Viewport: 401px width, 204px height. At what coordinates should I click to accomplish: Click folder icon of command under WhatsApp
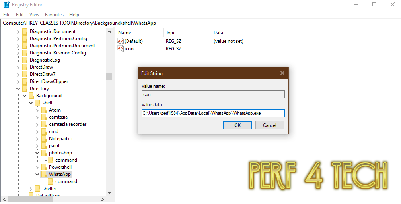coord(51,181)
